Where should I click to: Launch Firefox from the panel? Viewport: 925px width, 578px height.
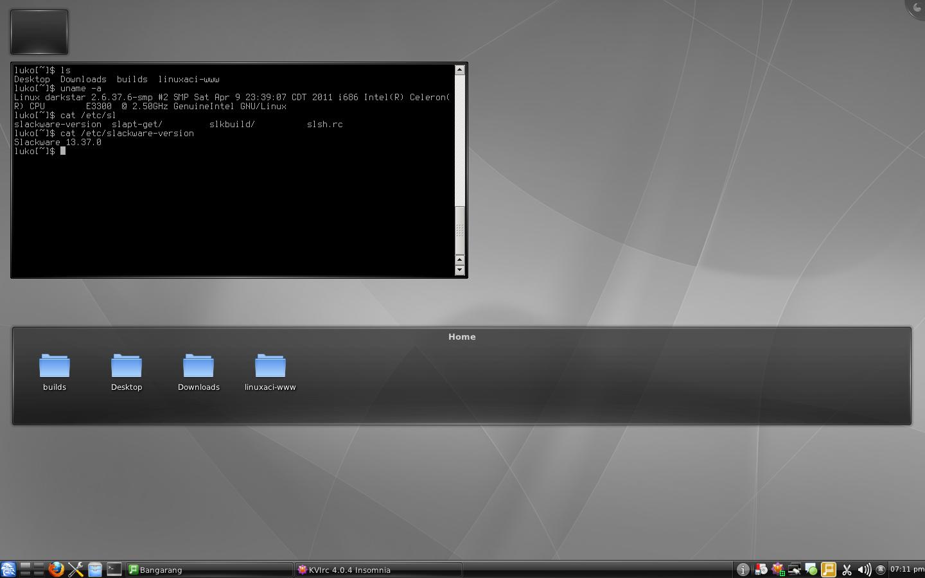point(57,569)
